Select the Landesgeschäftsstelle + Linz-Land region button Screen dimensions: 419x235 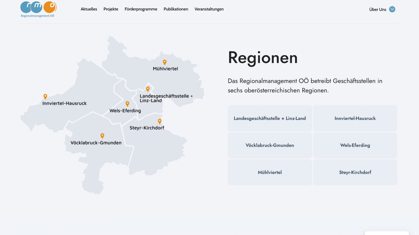point(270,118)
